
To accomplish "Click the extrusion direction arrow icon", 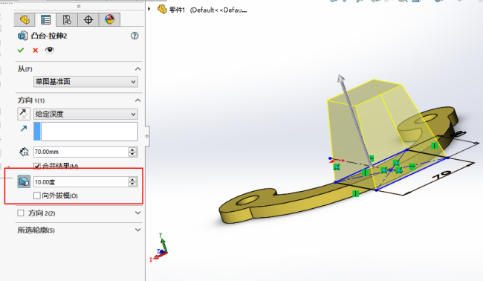I will 24,129.
